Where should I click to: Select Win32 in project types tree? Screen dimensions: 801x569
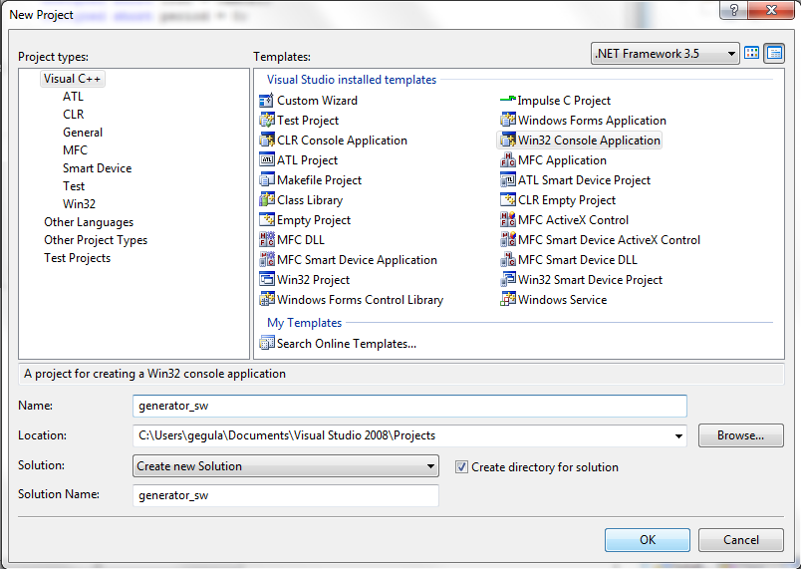click(79, 204)
